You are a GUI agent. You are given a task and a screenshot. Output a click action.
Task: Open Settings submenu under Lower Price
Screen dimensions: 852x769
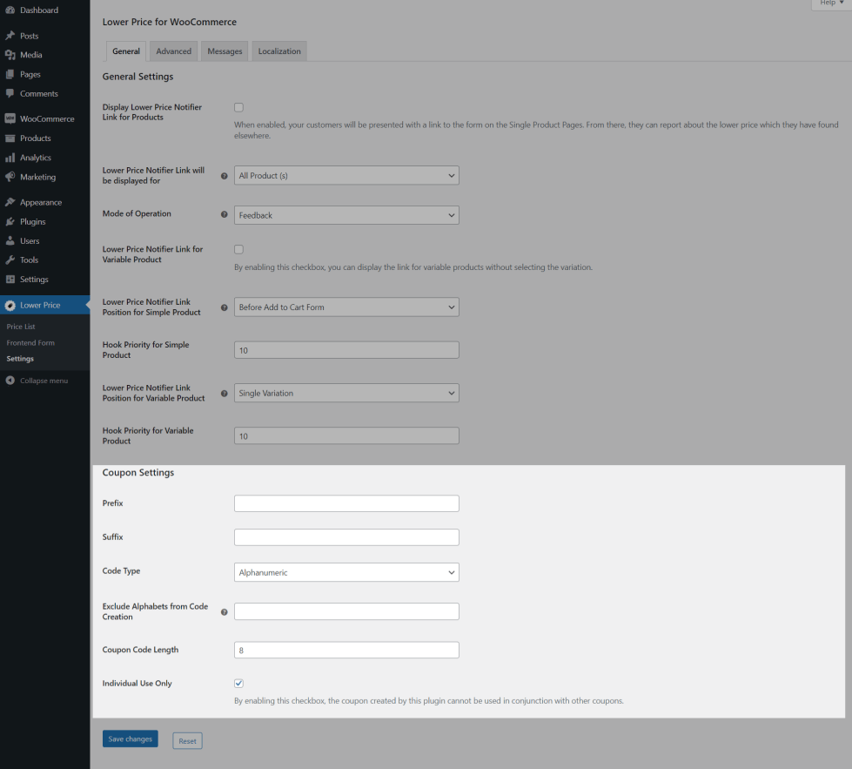click(20, 359)
